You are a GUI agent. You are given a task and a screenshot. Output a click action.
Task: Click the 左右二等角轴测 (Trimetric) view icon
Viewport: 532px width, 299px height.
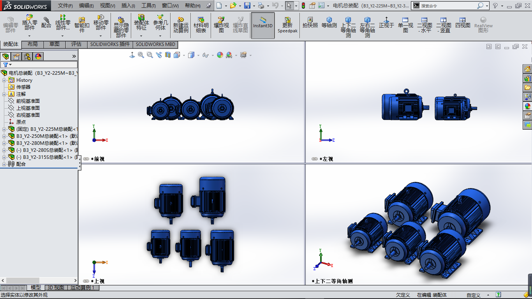tap(367, 20)
